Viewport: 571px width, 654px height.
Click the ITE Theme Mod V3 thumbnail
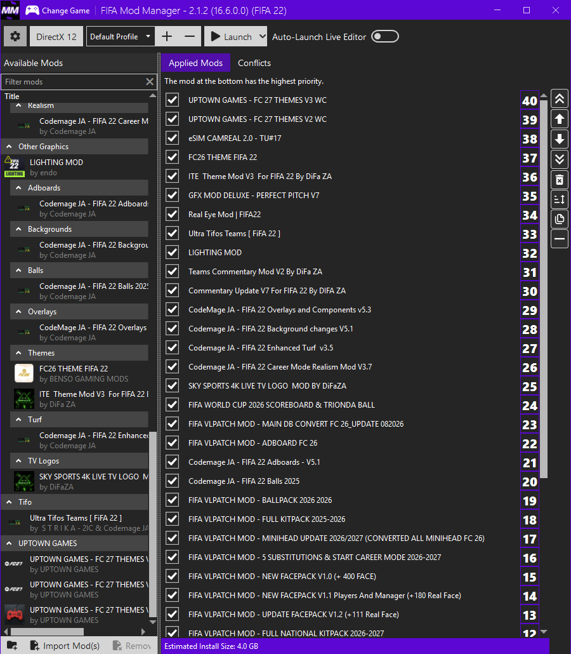point(23,399)
